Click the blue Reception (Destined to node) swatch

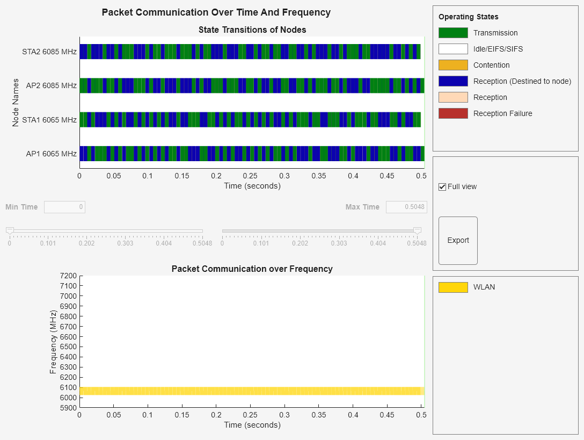tap(453, 81)
